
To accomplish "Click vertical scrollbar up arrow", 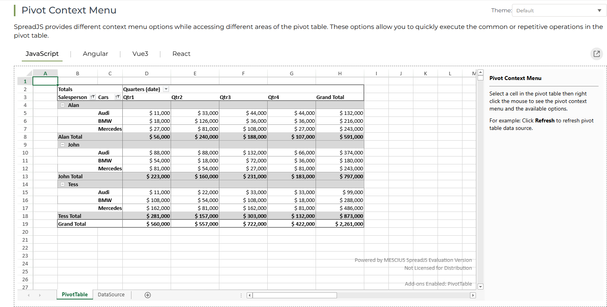I will click(x=481, y=72).
